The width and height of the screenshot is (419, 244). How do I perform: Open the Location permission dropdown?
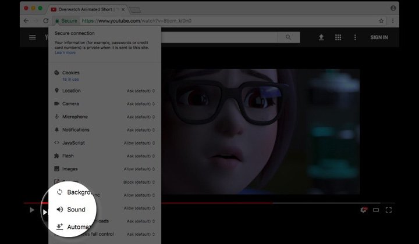[x=141, y=91]
